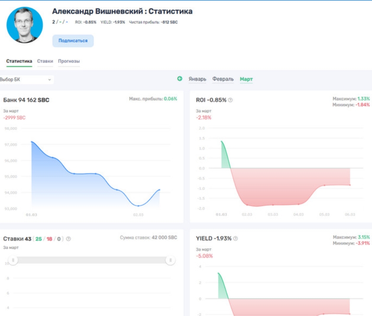Click the YIELD Максимум: 3.15% value
372x316 pixels.
(x=351, y=237)
